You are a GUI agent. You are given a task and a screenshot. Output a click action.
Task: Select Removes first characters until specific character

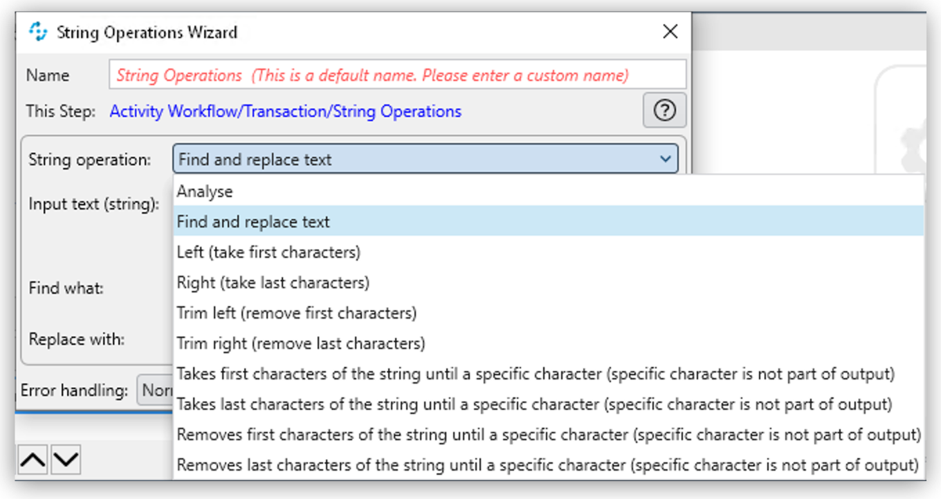click(x=548, y=435)
